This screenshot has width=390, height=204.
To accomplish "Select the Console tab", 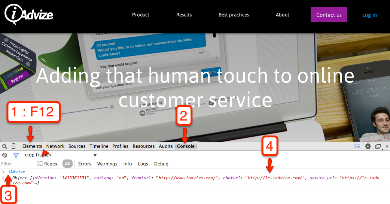I will [x=186, y=146].
